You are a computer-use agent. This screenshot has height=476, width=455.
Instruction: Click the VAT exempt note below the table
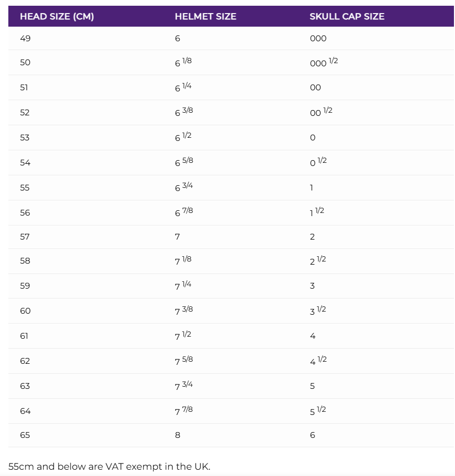[109, 466]
